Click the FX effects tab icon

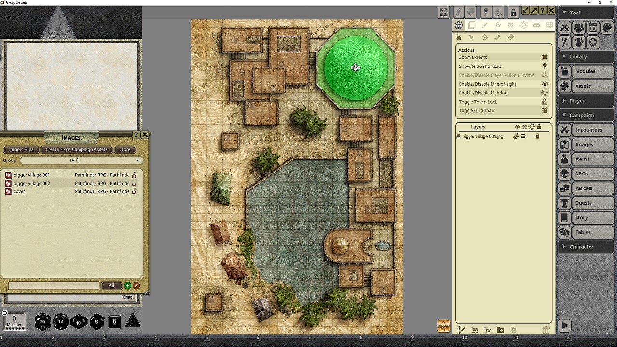(497, 26)
